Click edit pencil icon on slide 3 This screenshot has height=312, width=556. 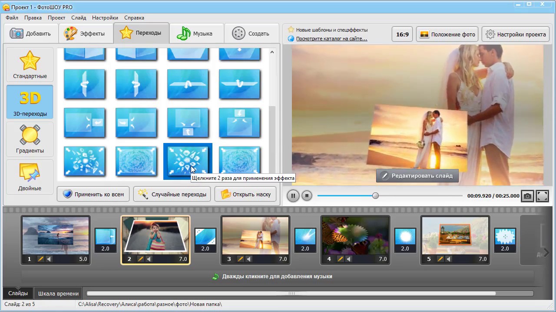pos(240,259)
